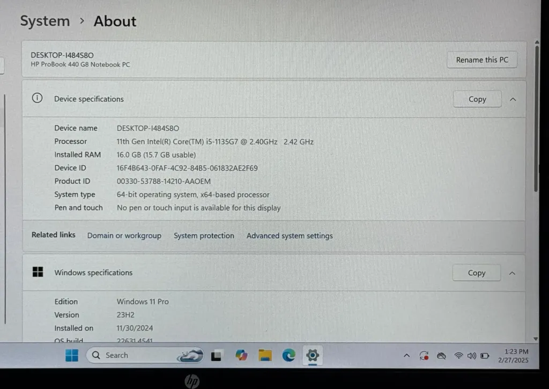
Task: Select the Version value 23H2
Action: [x=125, y=315]
